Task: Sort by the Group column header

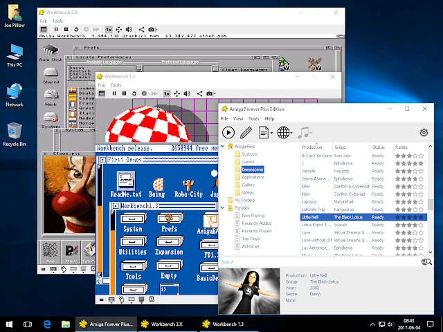Action: (352, 147)
